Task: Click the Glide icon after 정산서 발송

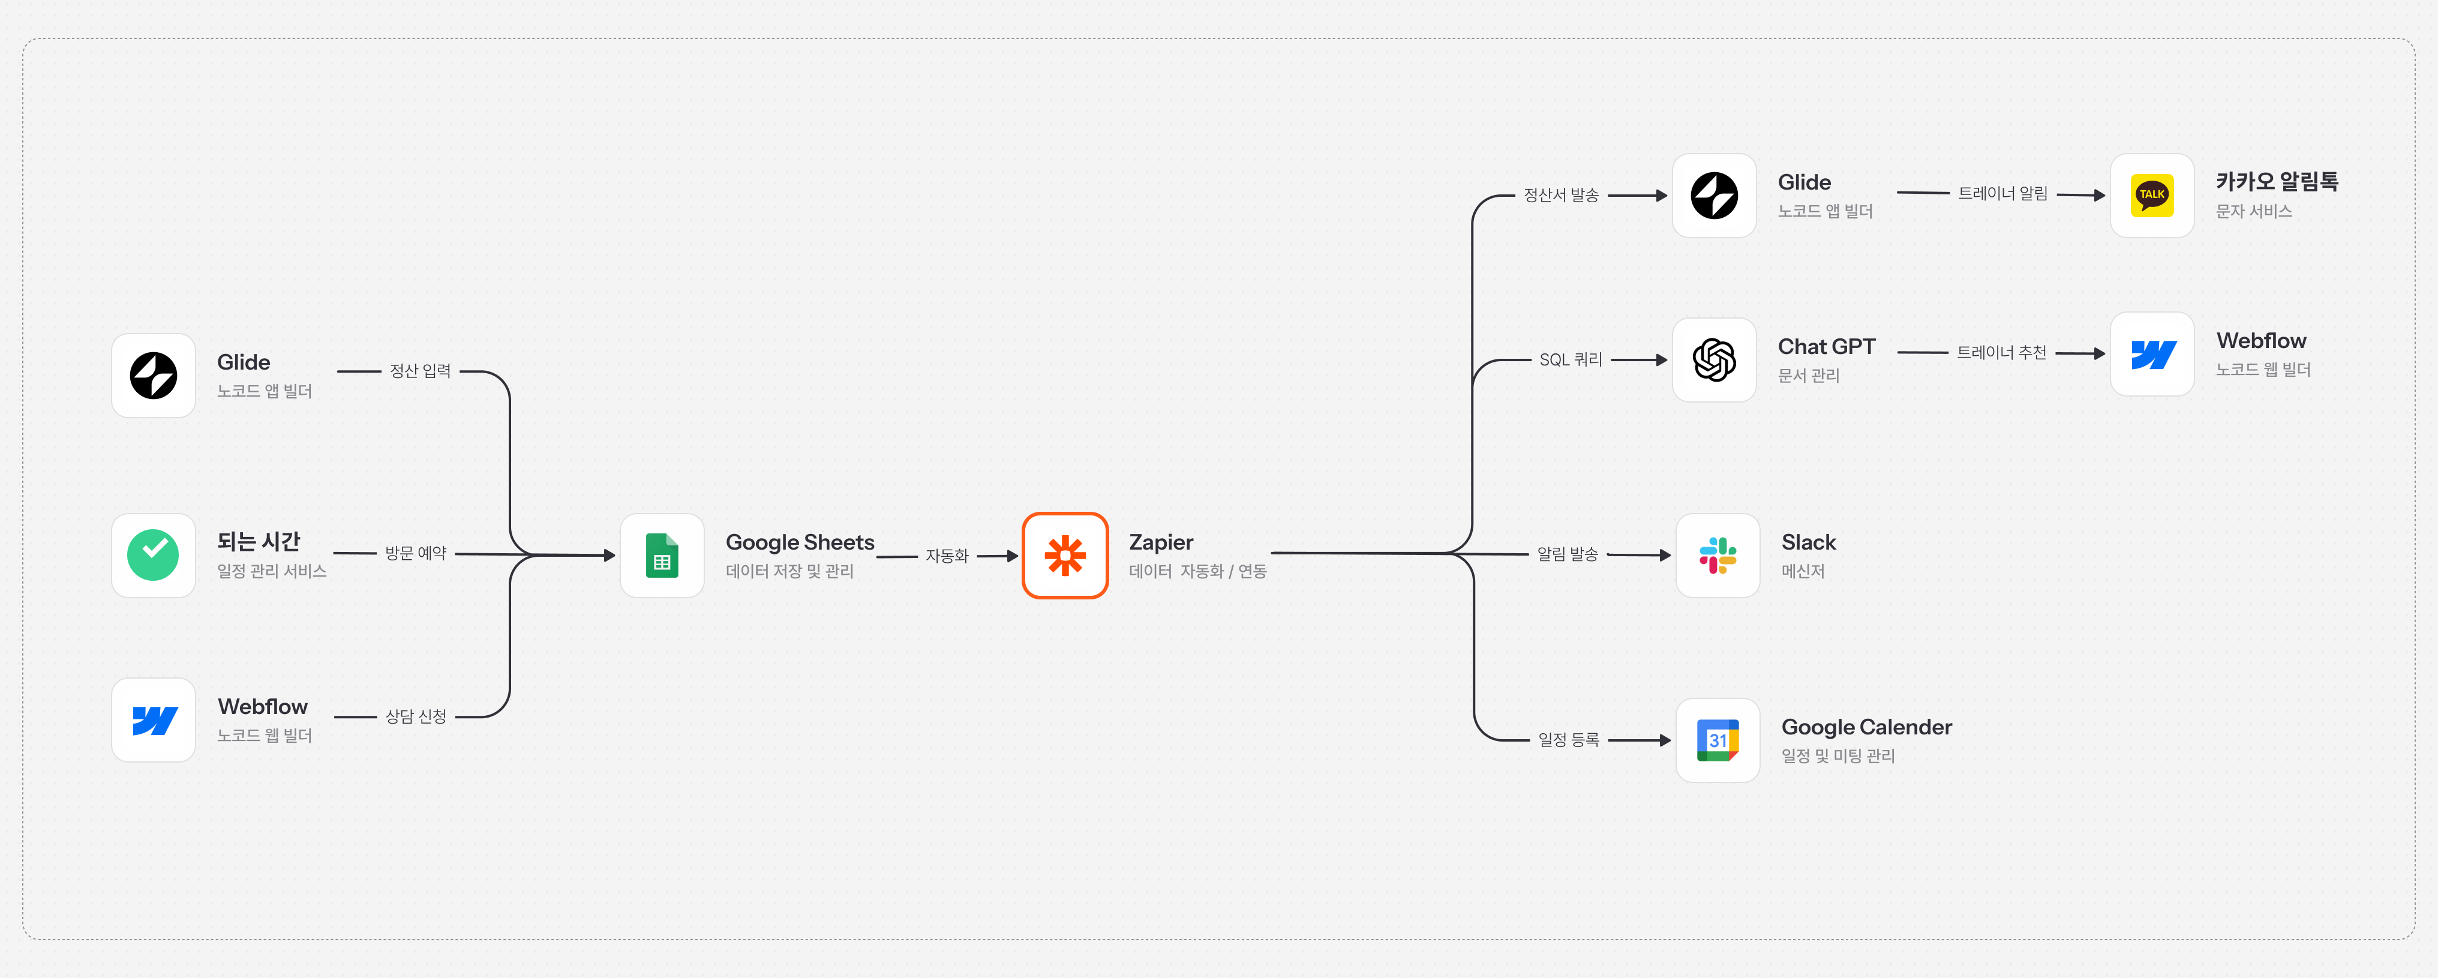Action: pos(1714,196)
